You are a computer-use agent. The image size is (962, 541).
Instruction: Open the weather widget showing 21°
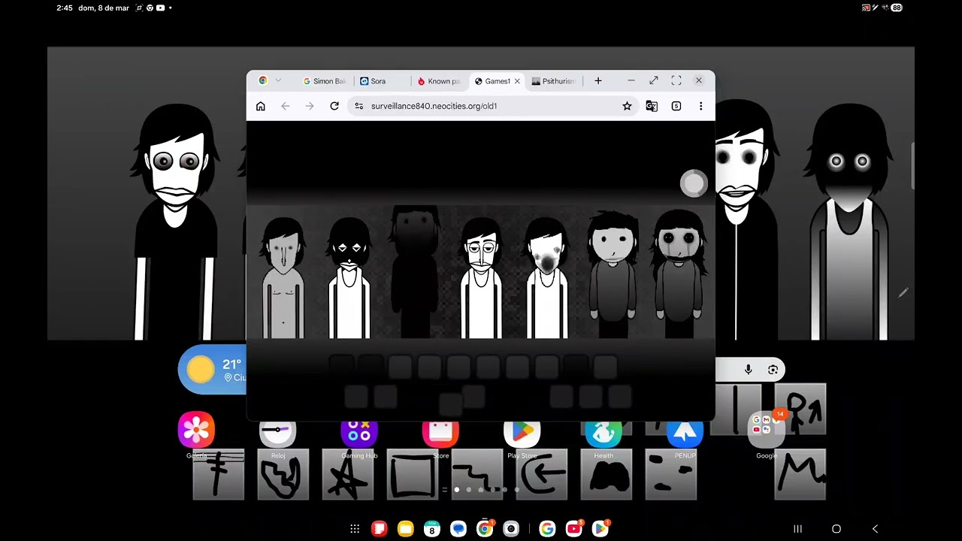coord(213,370)
